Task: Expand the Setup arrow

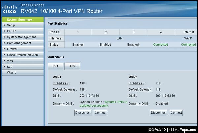Action: coord(4,25)
